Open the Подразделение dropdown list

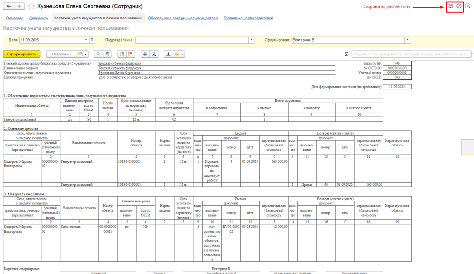tap(252, 40)
